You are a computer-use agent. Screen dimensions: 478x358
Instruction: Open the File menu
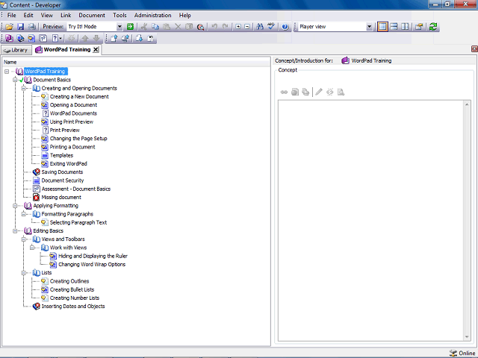coord(12,15)
